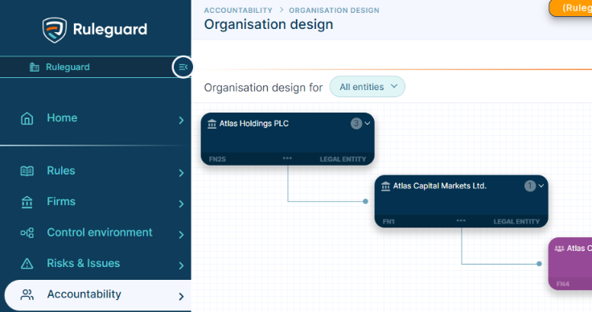Expand the Firms menu chevron
The image size is (592, 312).
pyautogui.click(x=181, y=203)
